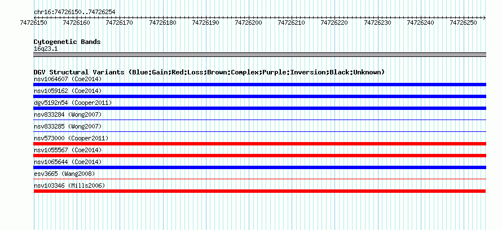Click the thin blue line under nsv833285

click(259, 131)
